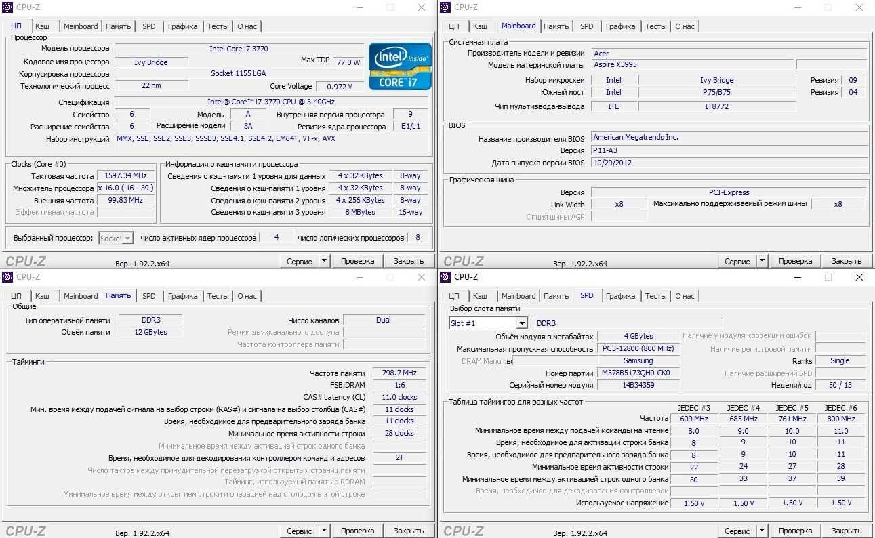
Task: Click the Samsung DRAM manufacturer value
Action: coord(638,361)
